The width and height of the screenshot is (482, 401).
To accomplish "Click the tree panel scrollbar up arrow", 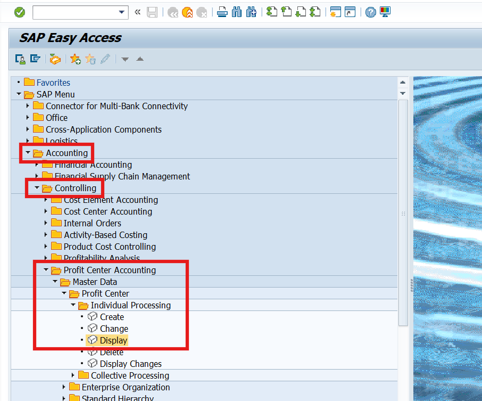I will (x=403, y=82).
